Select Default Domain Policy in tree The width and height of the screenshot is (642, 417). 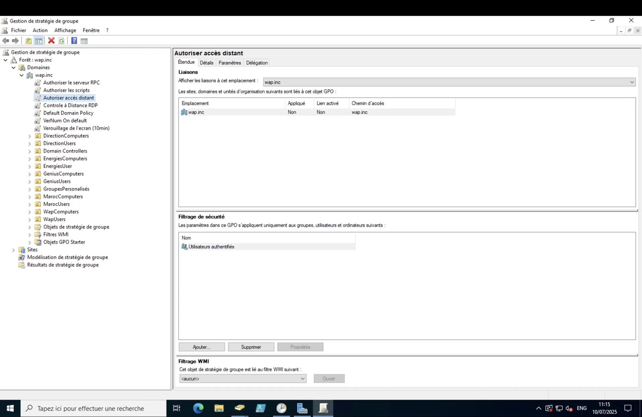[68, 113]
